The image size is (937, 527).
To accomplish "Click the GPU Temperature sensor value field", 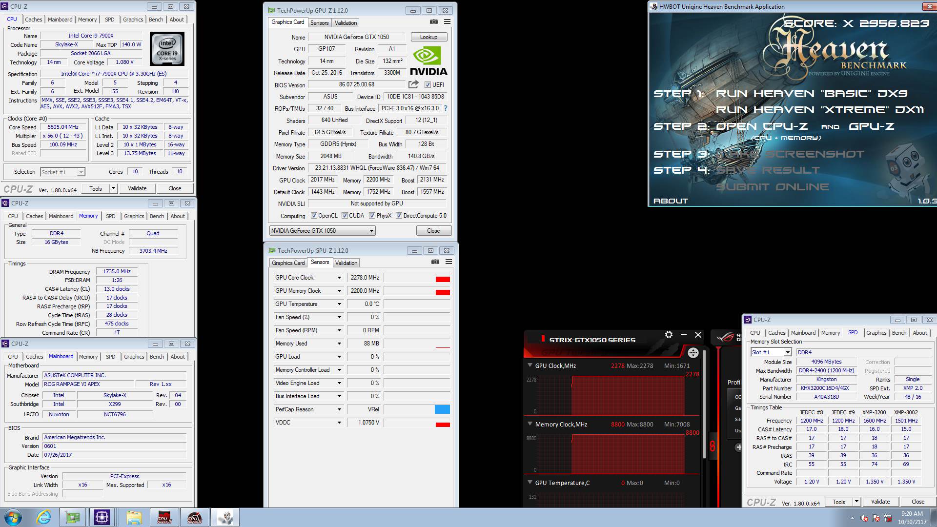I will [364, 304].
